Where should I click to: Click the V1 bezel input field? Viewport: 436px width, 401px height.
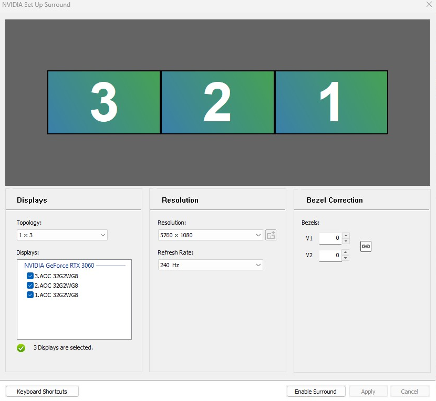point(330,238)
